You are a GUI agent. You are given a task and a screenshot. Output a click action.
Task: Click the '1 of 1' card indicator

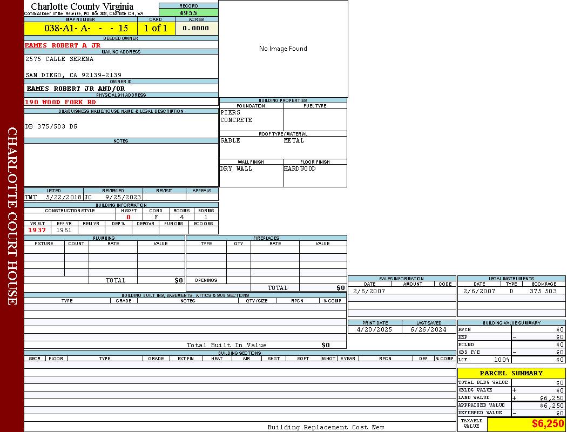pyautogui.click(x=156, y=29)
